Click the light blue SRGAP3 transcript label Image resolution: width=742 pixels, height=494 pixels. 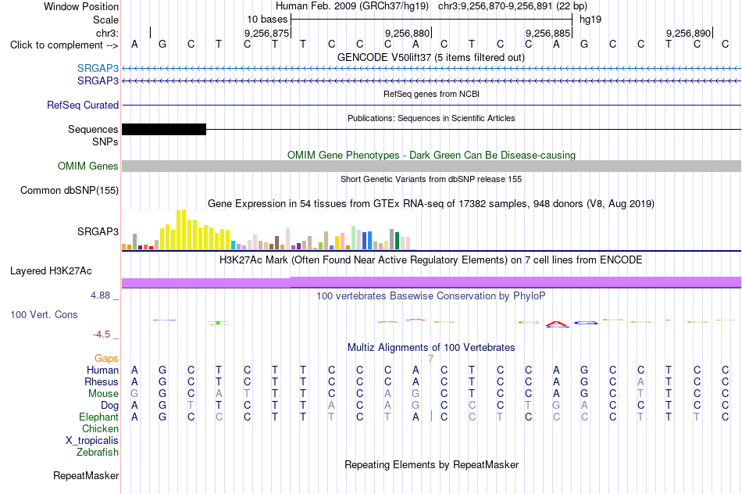[x=98, y=69]
